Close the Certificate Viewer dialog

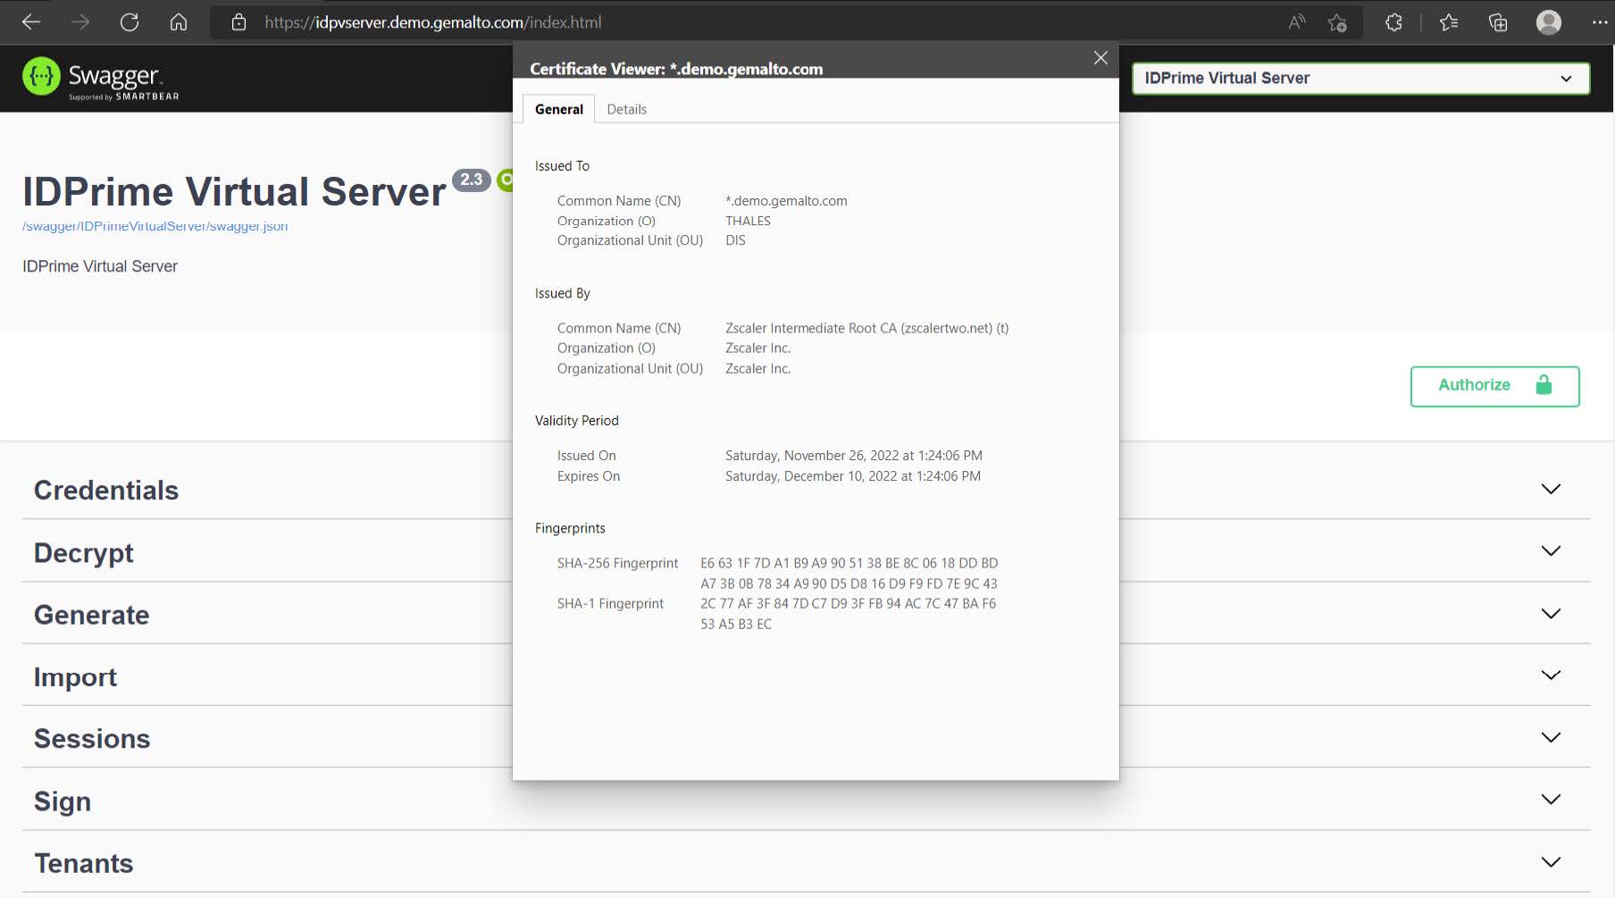click(1100, 58)
